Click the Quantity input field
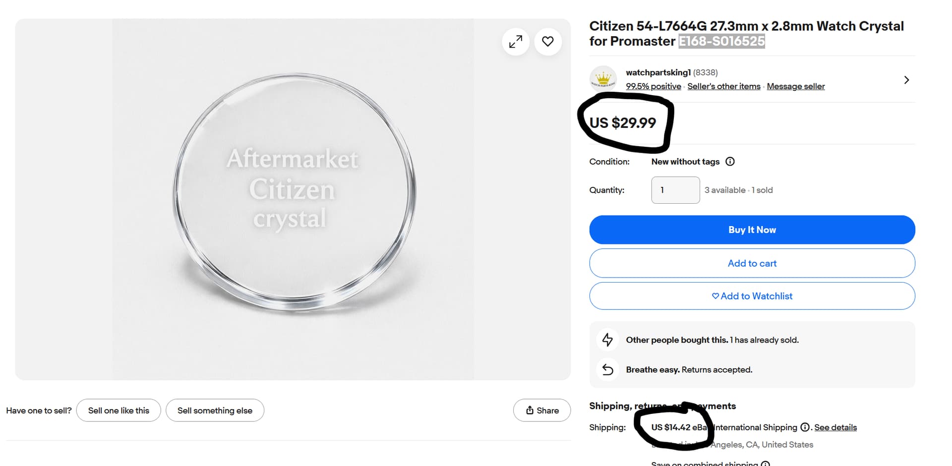952x466 pixels. pos(675,190)
